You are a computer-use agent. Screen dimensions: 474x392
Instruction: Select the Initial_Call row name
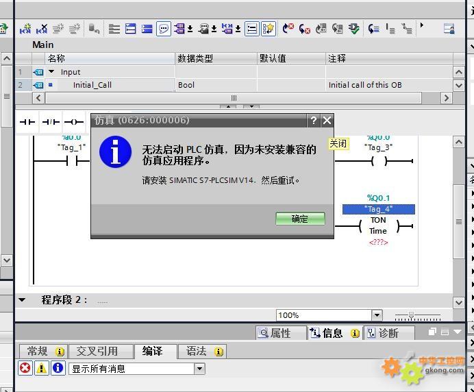click(x=92, y=85)
